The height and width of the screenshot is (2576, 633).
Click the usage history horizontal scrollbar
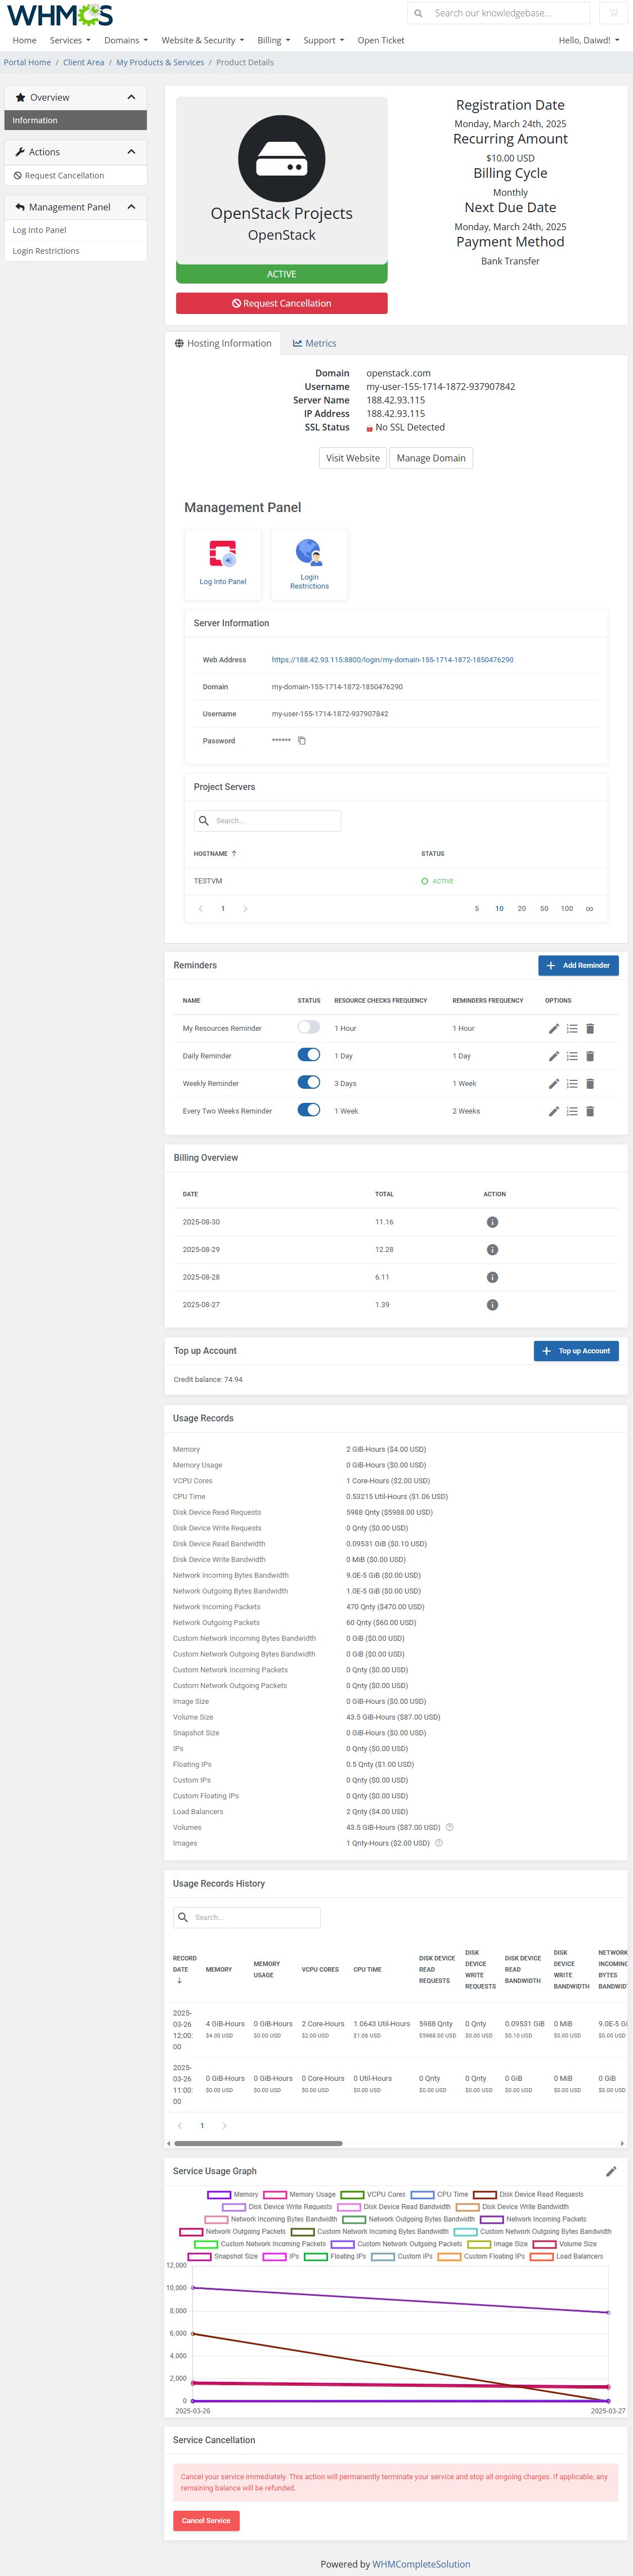point(258,2144)
